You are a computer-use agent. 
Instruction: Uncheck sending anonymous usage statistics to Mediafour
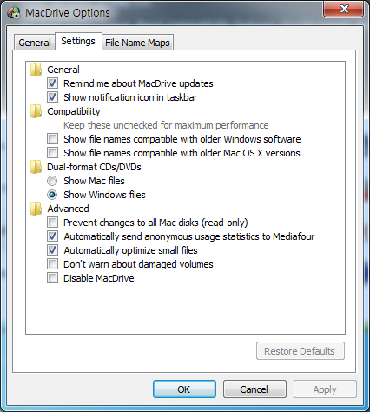tap(52, 236)
